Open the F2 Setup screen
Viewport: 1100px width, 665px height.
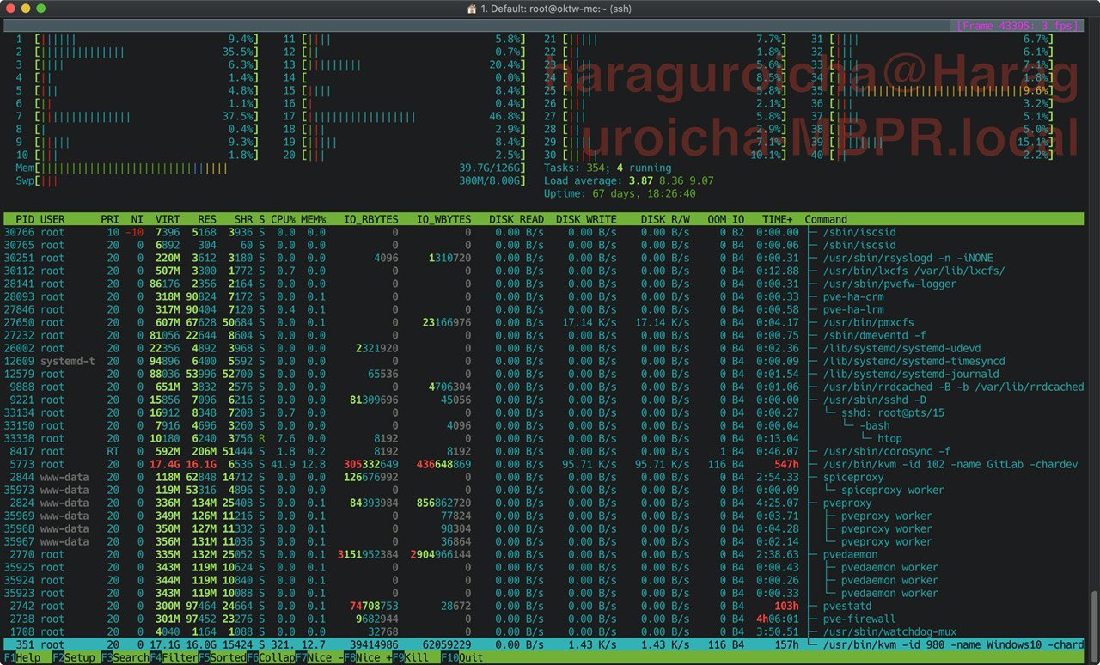tap(75, 657)
